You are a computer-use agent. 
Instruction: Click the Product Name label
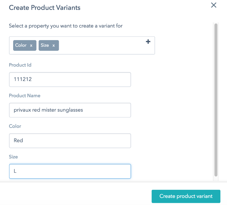[25, 96]
